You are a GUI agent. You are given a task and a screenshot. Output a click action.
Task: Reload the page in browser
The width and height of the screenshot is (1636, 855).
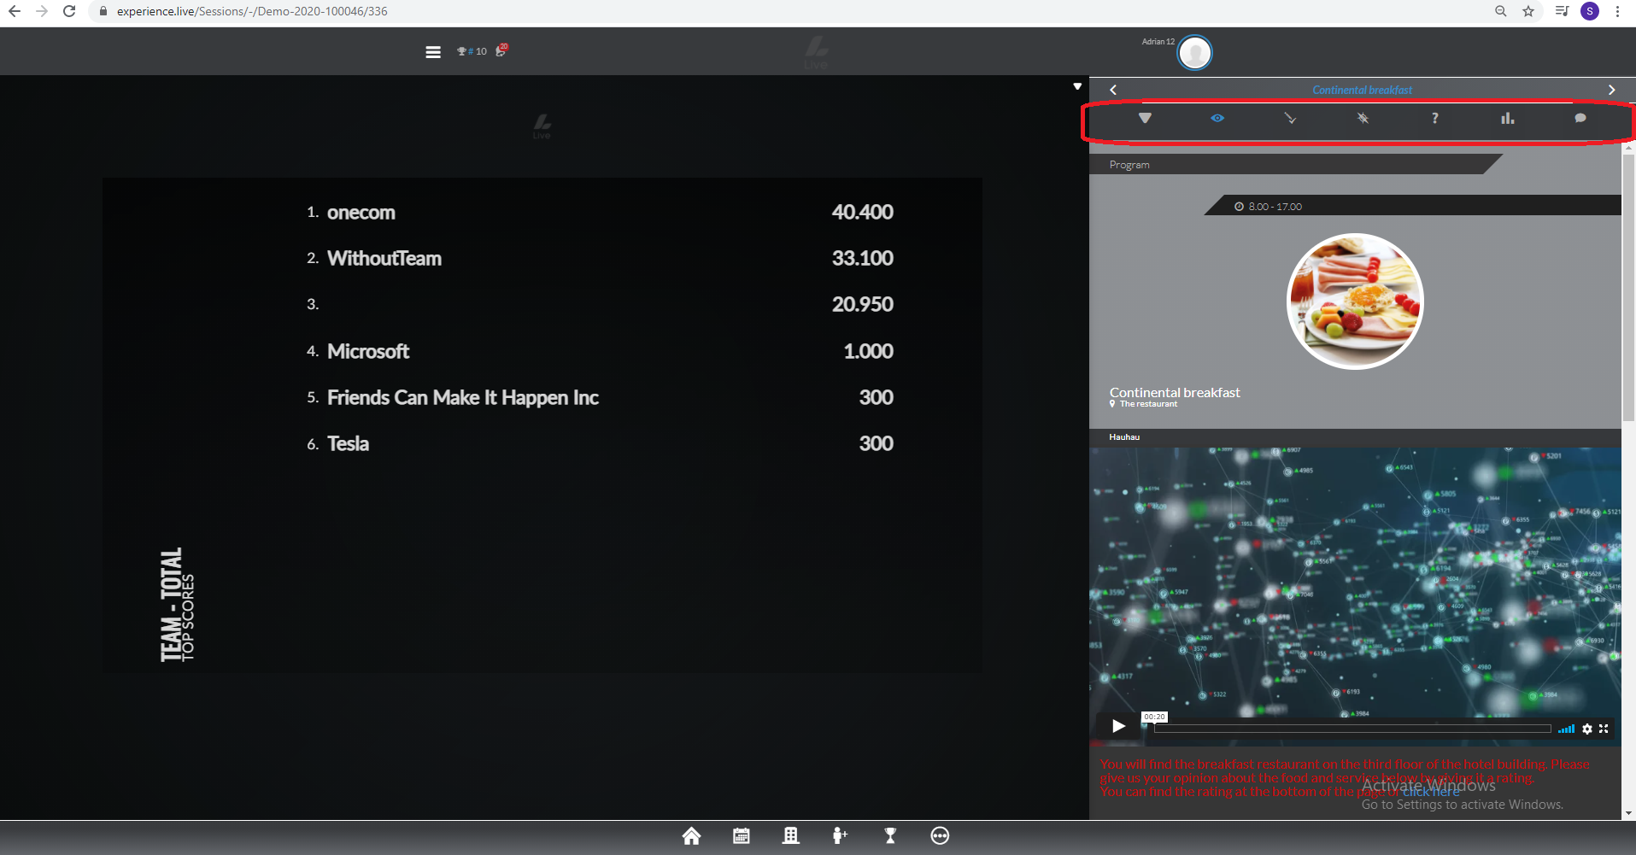click(69, 11)
